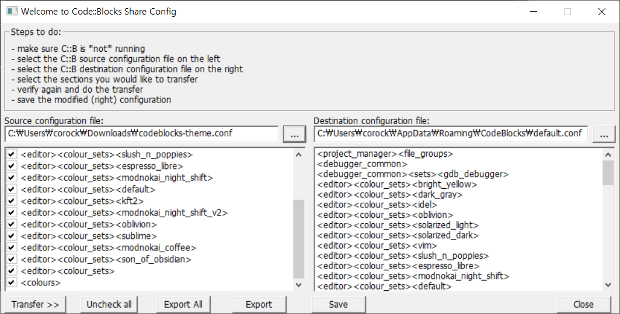Select the son_of_obsidian row text
The width and height of the screenshot is (620, 314).
coord(106,259)
